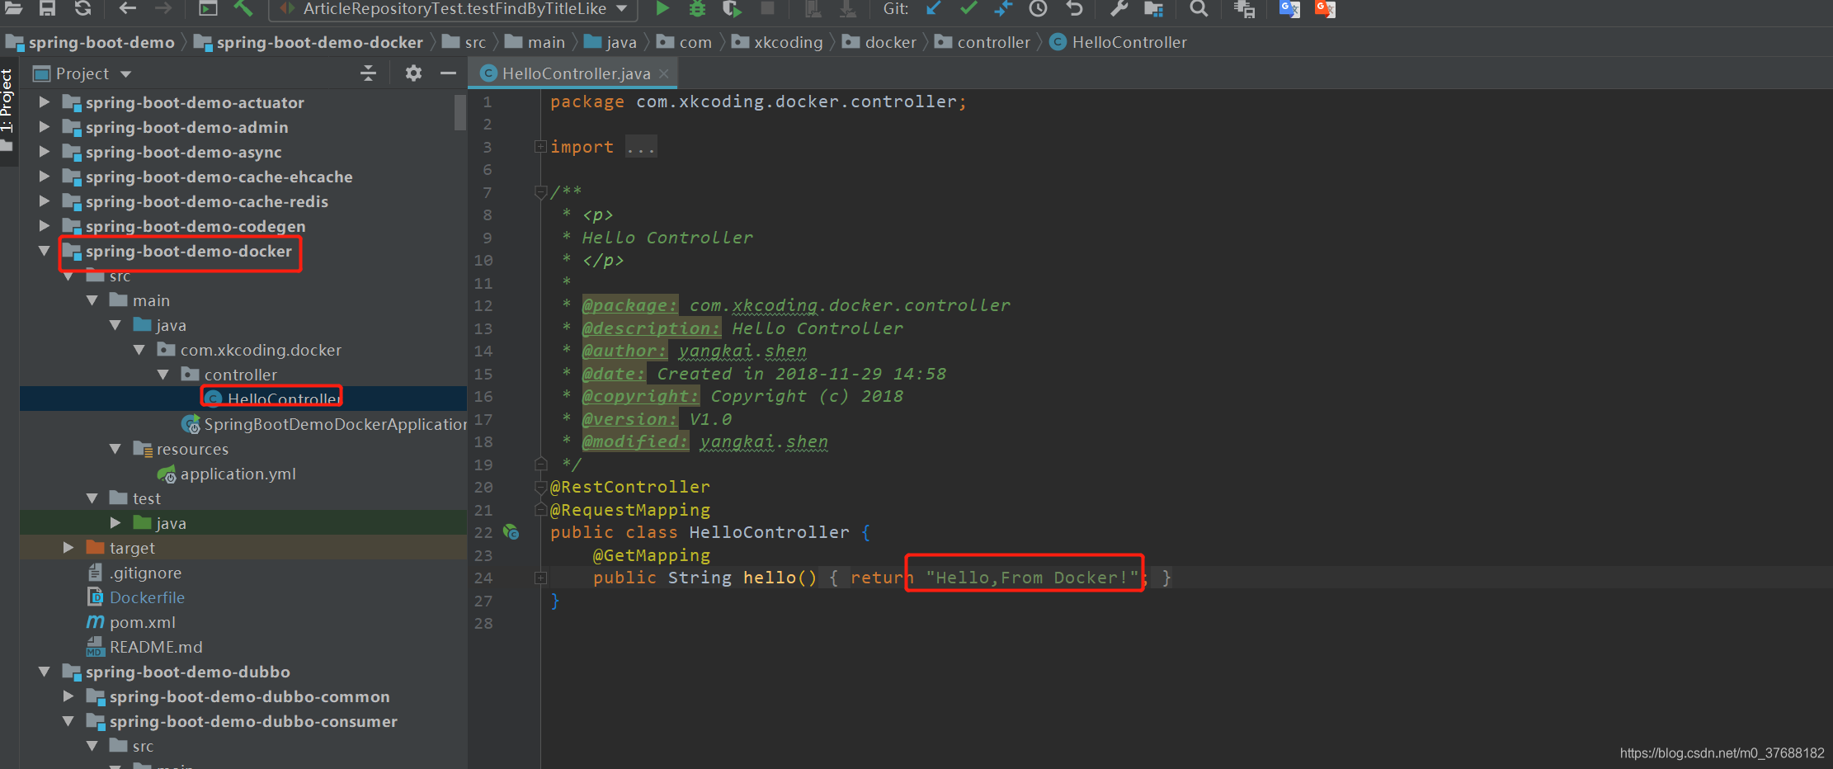Viewport: 1833px width, 769px height.
Task: Commit changes with green checkmark icon
Action: pos(968,8)
